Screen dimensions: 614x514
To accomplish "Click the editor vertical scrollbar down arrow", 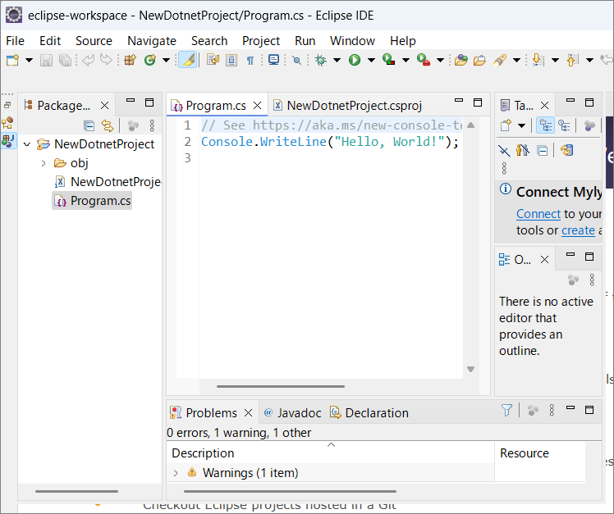I will pyautogui.click(x=470, y=369).
